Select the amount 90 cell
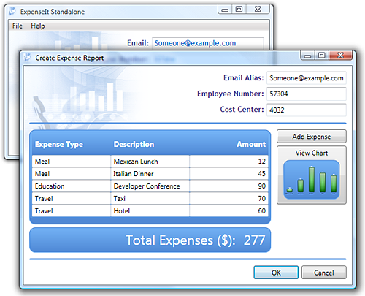 coord(228,186)
